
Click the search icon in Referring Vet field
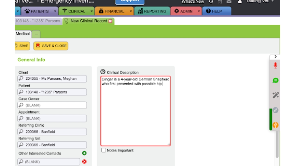click(x=21, y=145)
